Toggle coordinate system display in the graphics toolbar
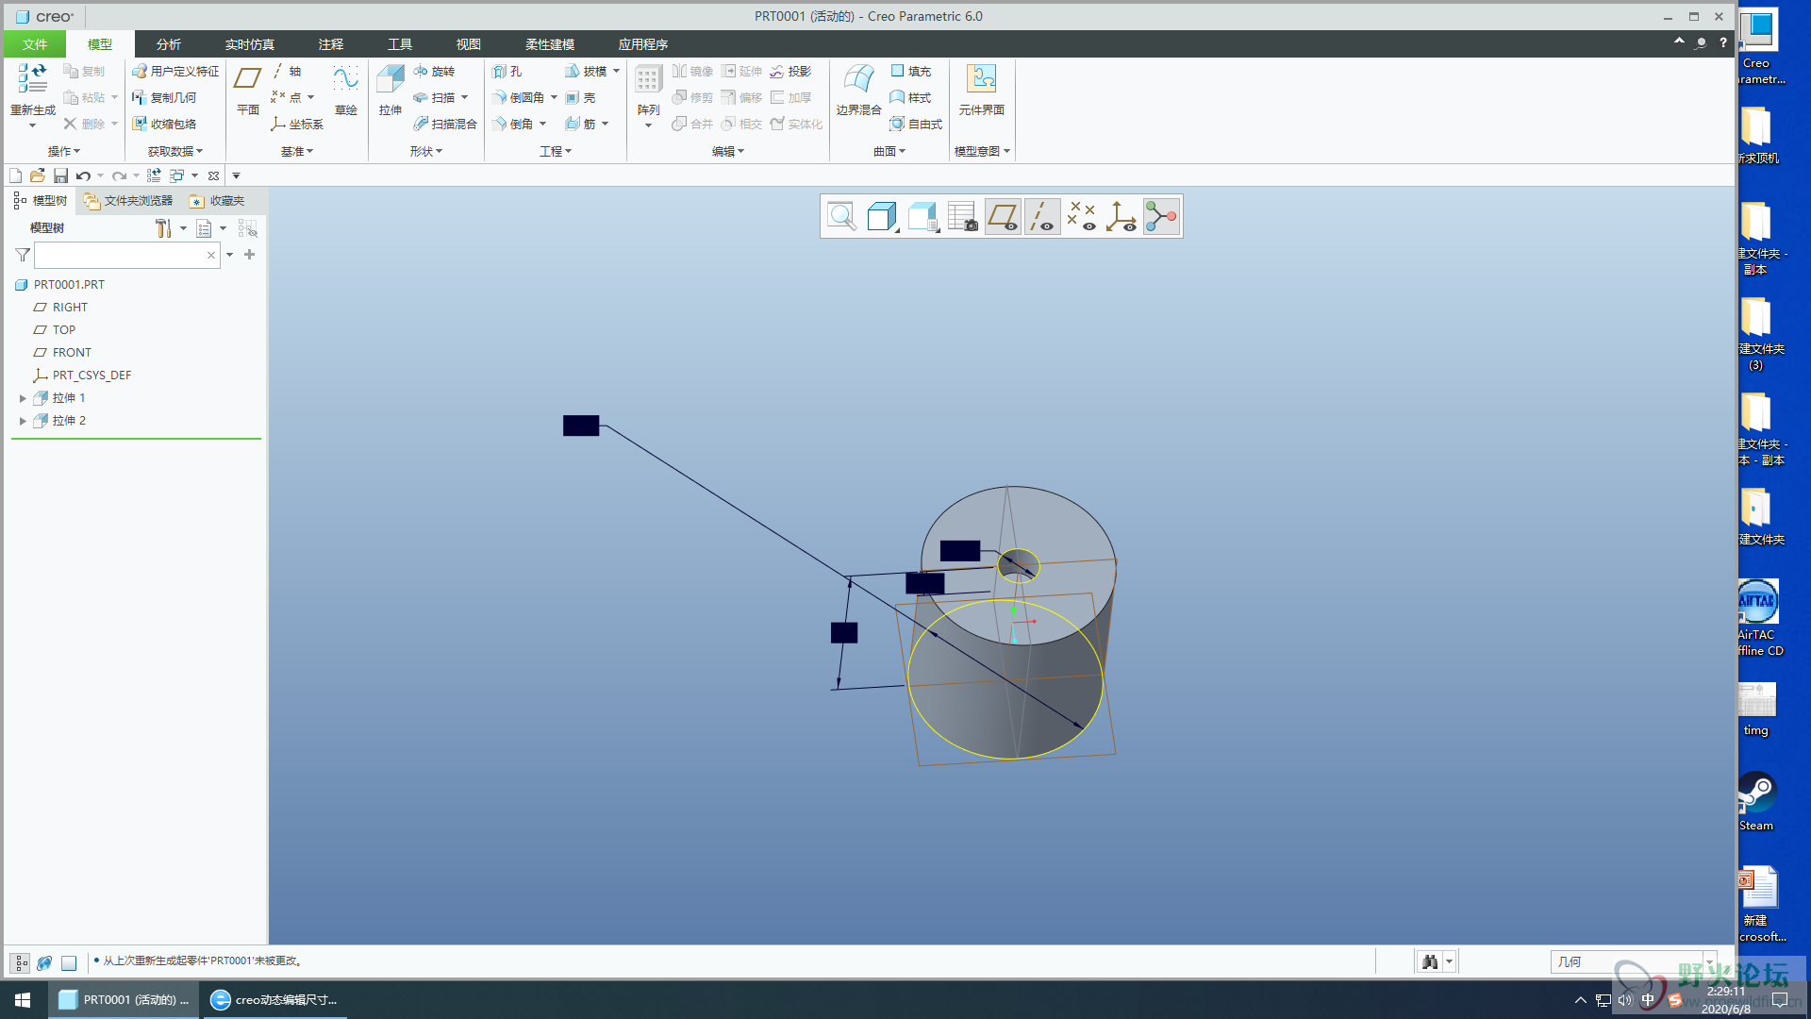1811x1019 pixels. (x=1121, y=216)
